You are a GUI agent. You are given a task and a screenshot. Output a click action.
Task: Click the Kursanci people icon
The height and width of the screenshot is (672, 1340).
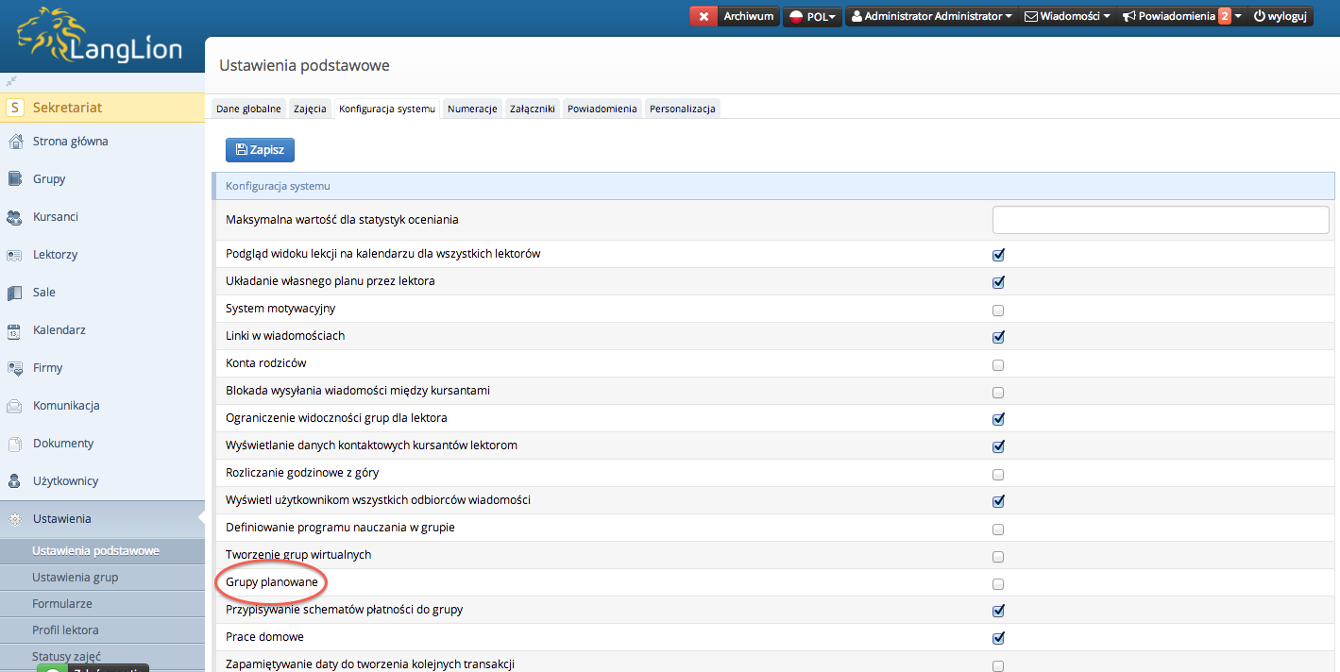(14, 217)
